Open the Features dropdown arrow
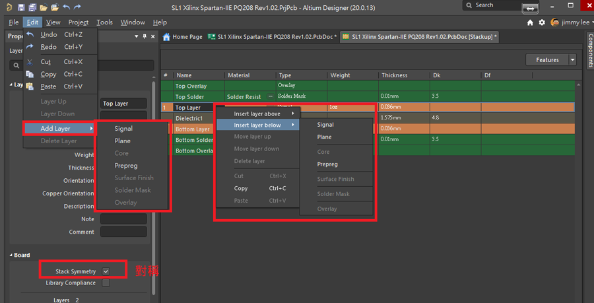 coord(572,60)
